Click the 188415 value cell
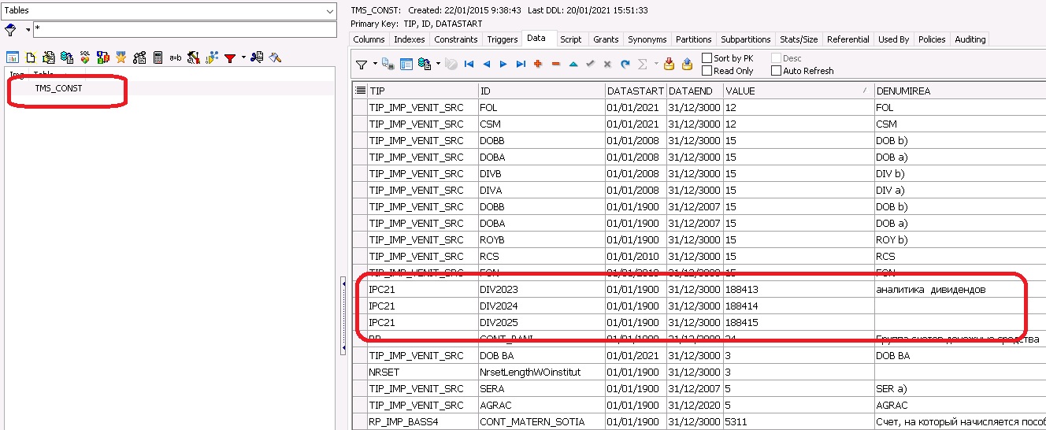Viewport: 1046px width, 430px height. coord(798,322)
